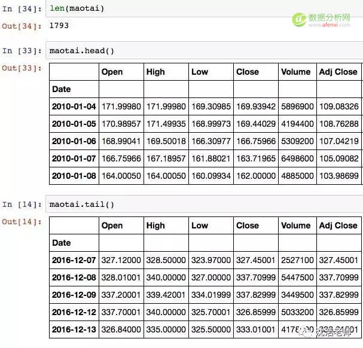363x348 pixels.
Task: Select the row label 2010-01-04
Action: tap(74, 106)
